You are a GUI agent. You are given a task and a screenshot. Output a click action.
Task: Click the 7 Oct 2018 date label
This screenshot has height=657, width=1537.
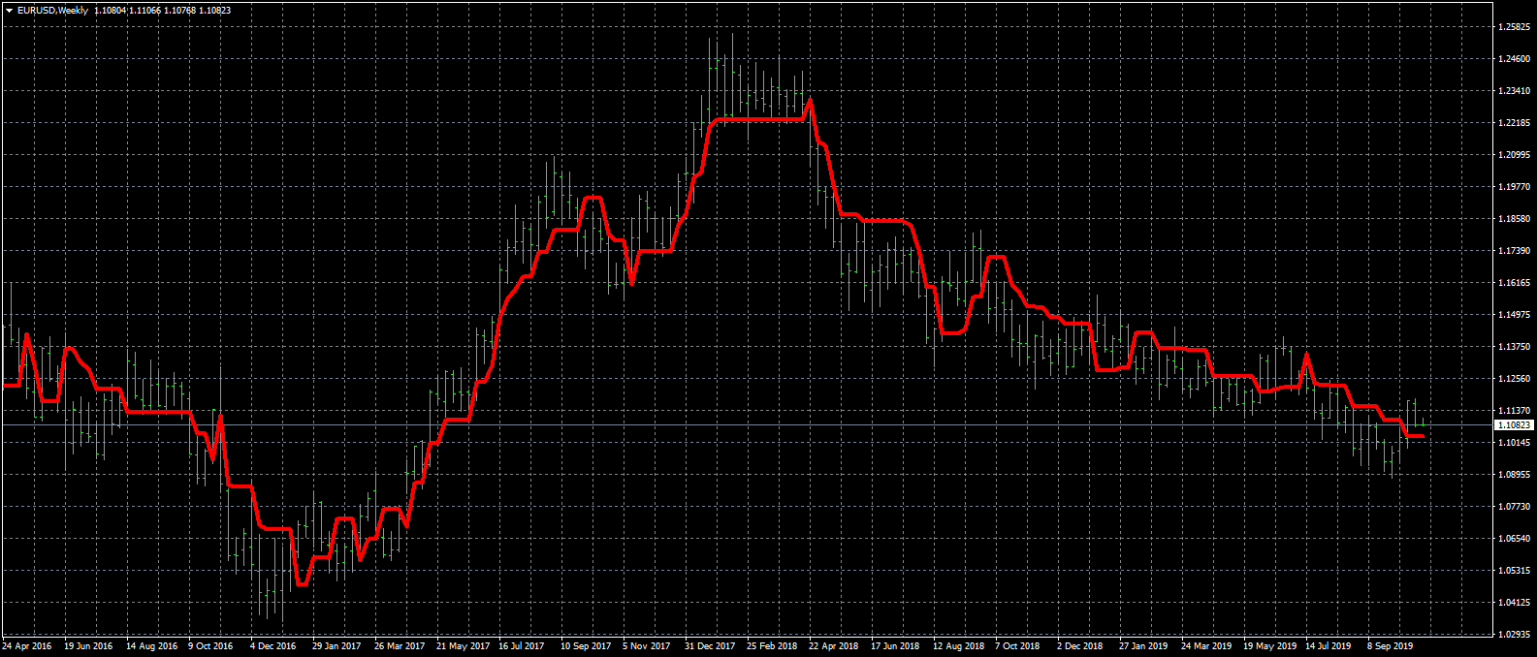[x=1017, y=645]
